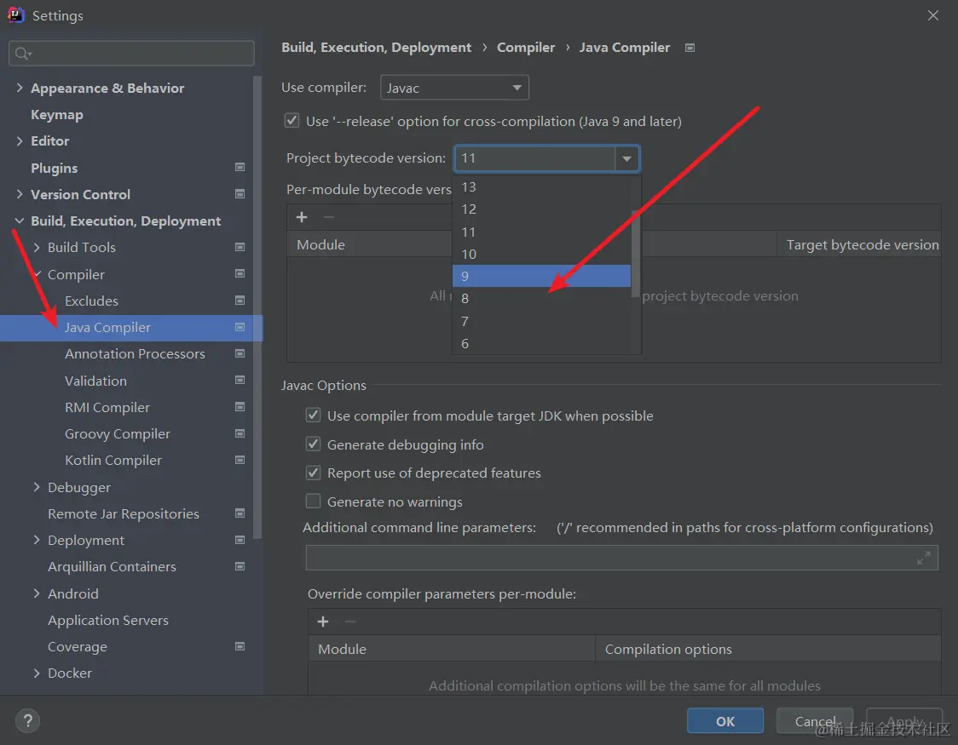Collapse Build, Execution, Deployment section

point(20,221)
